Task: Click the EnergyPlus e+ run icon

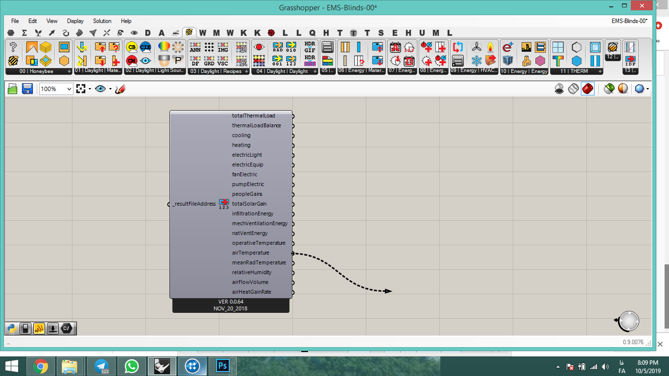Action: (x=508, y=47)
